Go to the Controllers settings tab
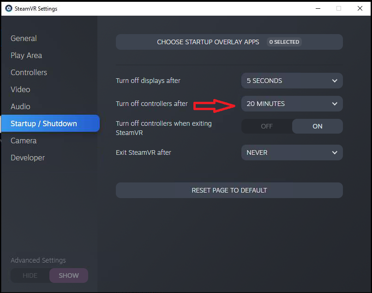This screenshot has height=293, width=372. coord(29,72)
